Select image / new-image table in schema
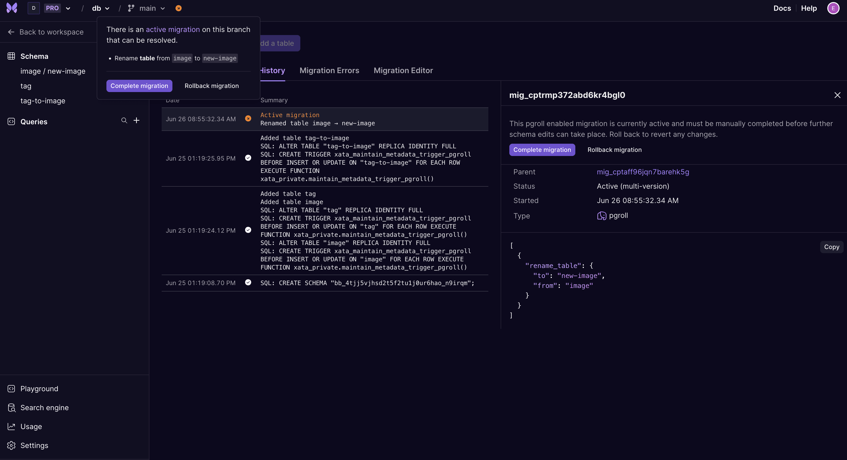The width and height of the screenshot is (847, 460). click(53, 71)
